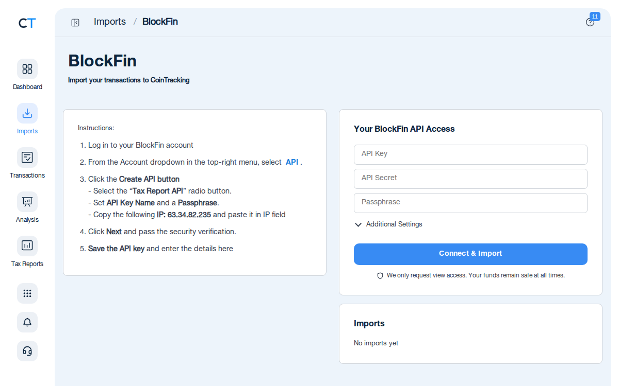Open the Transactions checklist icon
619x386 pixels.
click(27, 157)
